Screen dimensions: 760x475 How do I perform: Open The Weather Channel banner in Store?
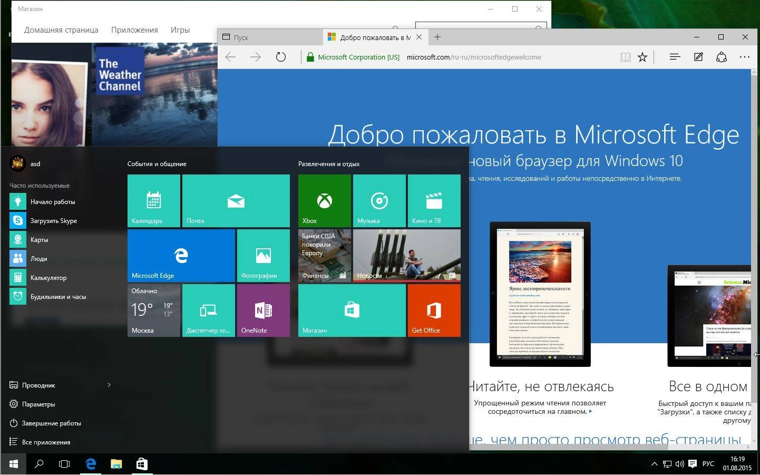[154, 94]
